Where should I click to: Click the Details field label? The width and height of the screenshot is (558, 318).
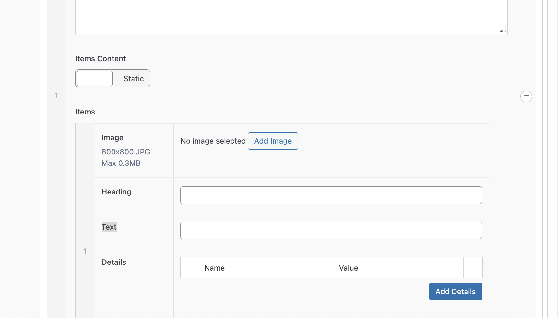click(114, 262)
